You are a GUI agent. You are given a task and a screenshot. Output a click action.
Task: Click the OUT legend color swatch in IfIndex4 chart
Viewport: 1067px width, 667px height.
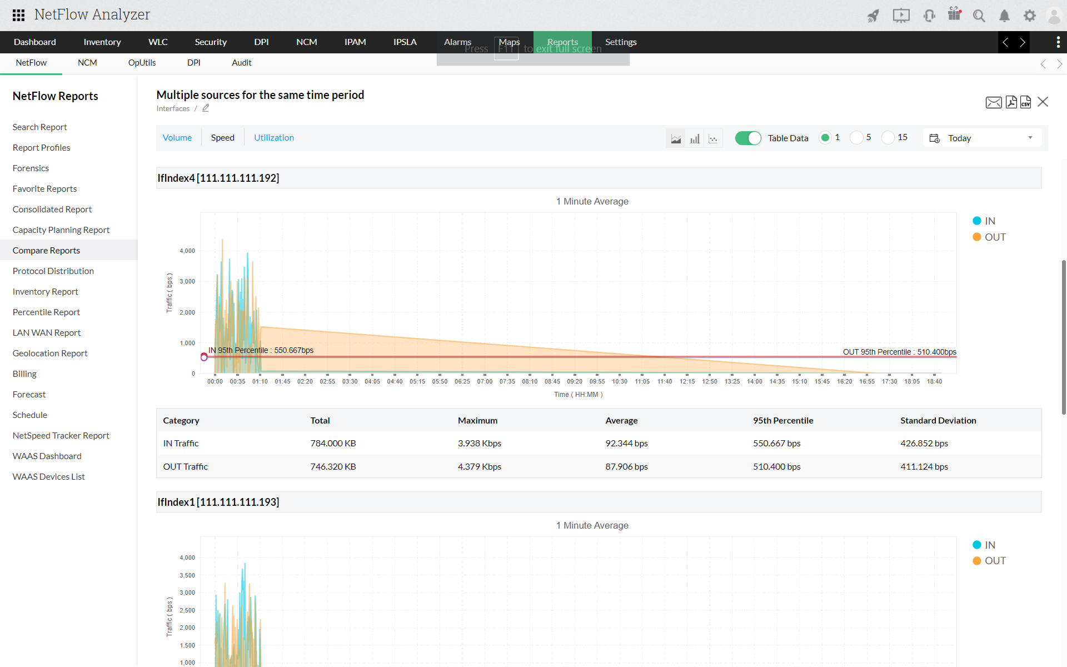[976, 237]
